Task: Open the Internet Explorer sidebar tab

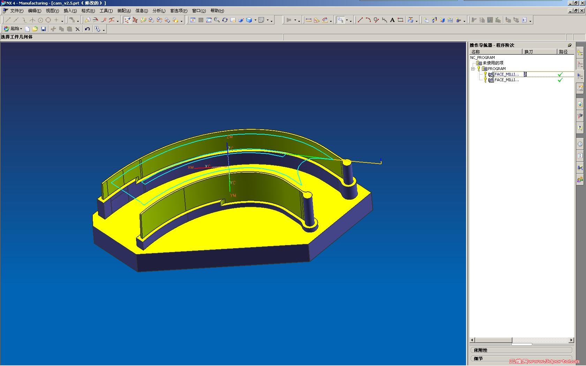Action: [x=580, y=104]
